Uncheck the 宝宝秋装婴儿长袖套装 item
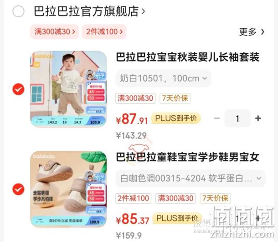 tap(18, 89)
